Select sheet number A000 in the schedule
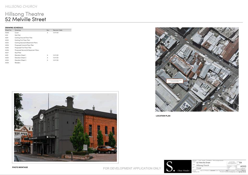This screenshot has width=248, height=175. pos(7,33)
